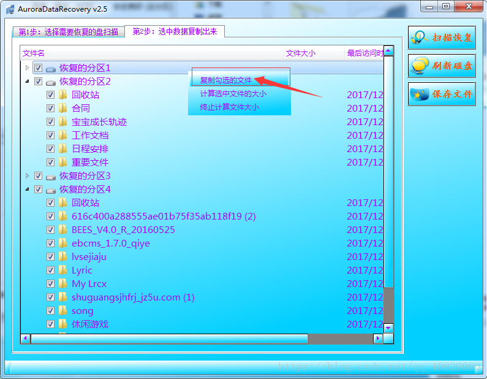The image size is (487, 379).
Task: Select the lvsejiaju folder name
Action: pyautogui.click(x=89, y=257)
